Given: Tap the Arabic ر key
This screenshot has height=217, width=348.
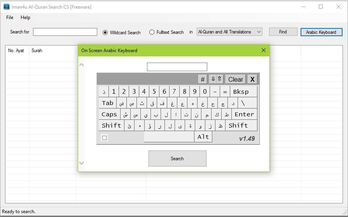Looking at the screenshot, I should coord(159,126).
